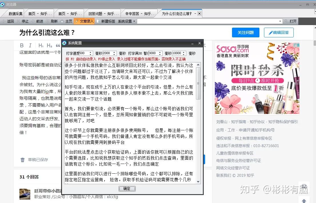Click the blue 关注问题 button
Viewport: 316px width, 203px height.
click(245, 33)
